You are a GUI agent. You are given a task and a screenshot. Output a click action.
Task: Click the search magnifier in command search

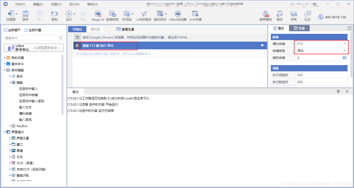61,38
